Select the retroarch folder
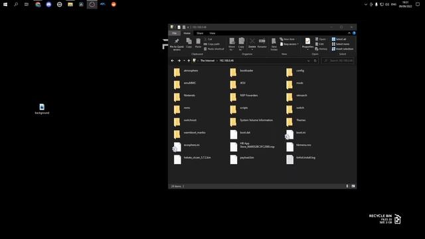The height and width of the screenshot is (239, 425). point(297,97)
